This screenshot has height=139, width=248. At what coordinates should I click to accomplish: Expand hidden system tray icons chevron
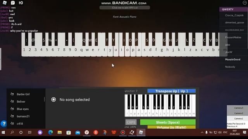pyautogui.click(x=202, y=132)
